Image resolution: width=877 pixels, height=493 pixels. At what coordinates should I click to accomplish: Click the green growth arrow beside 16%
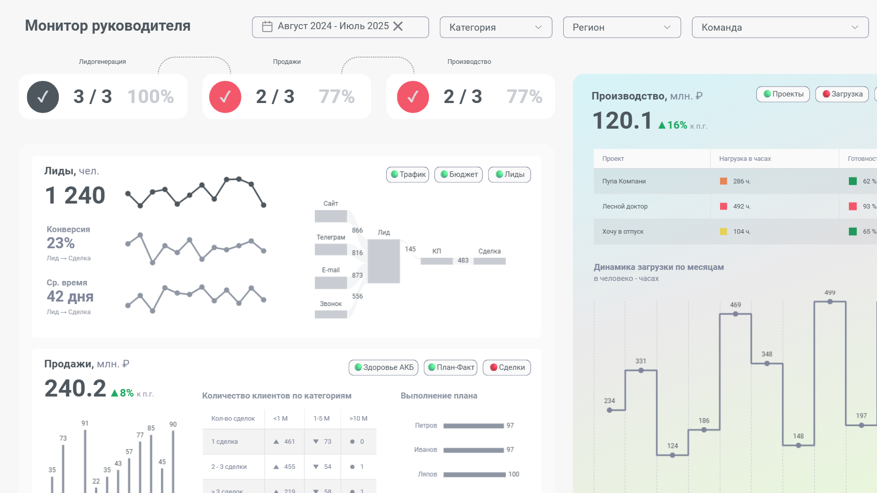pyautogui.click(x=662, y=125)
